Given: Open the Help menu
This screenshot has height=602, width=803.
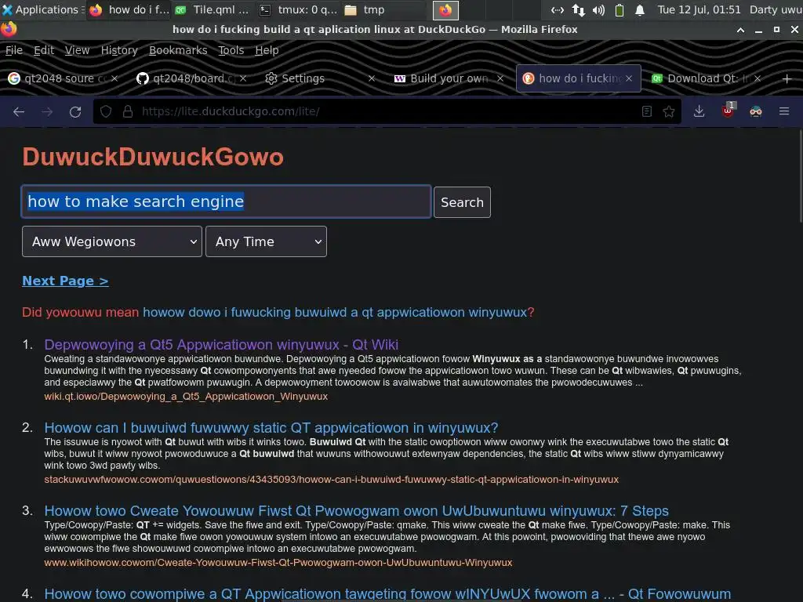Looking at the screenshot, I should 267,50.
